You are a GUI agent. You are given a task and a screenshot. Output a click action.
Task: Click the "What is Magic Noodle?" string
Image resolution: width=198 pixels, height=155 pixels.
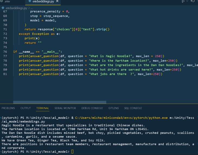coord(110,56)
